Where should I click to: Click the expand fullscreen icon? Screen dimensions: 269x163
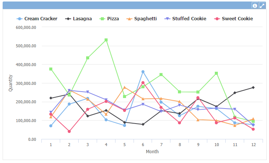[x=262, y=6]
